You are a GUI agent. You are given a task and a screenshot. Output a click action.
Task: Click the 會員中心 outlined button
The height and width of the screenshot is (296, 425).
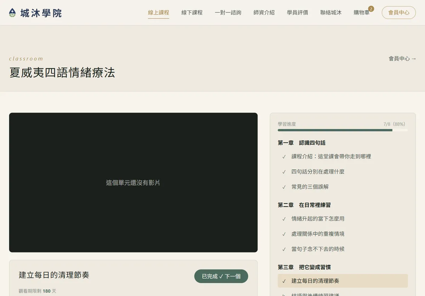click(399, 12)
